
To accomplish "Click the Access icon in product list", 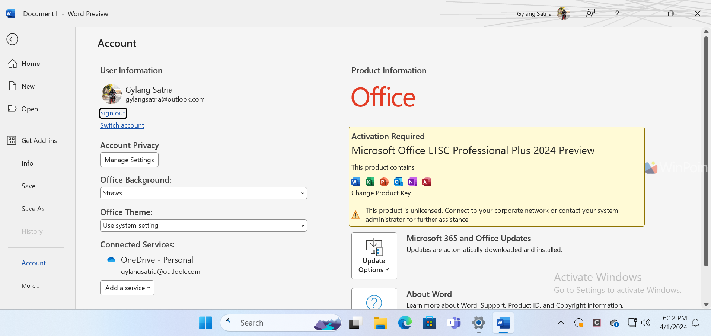I will tap(426, 182).
